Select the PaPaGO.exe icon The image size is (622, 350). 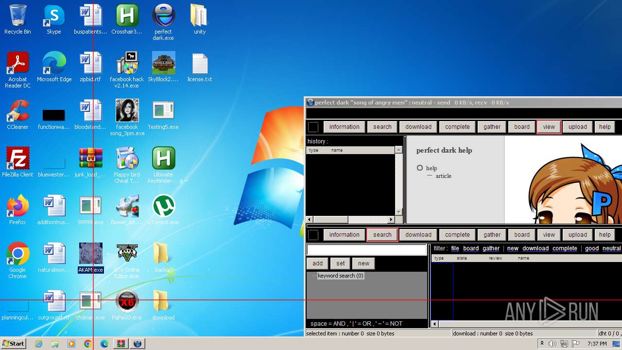click(x=127, y=305)
